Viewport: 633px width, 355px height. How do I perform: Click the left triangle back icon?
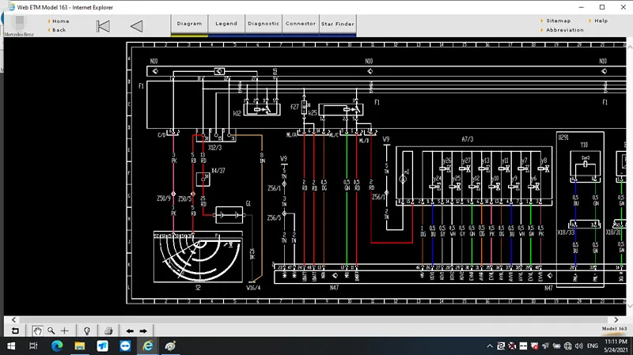(x=136, y=25)
